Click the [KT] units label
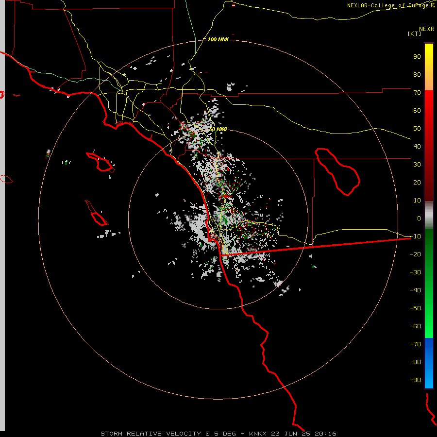 pyautogui.click(x=414, y=34)
